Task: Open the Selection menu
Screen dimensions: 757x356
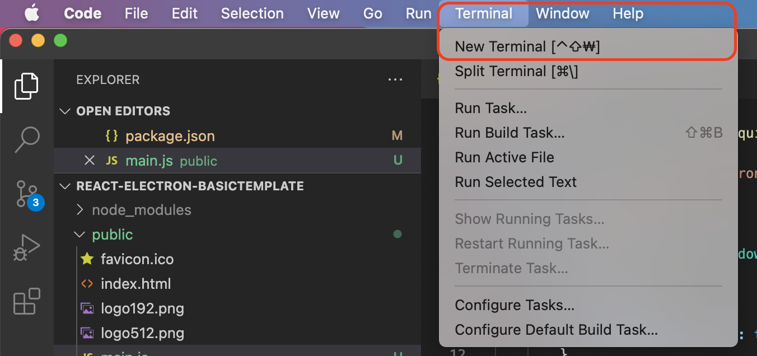Action: point(253,13)
